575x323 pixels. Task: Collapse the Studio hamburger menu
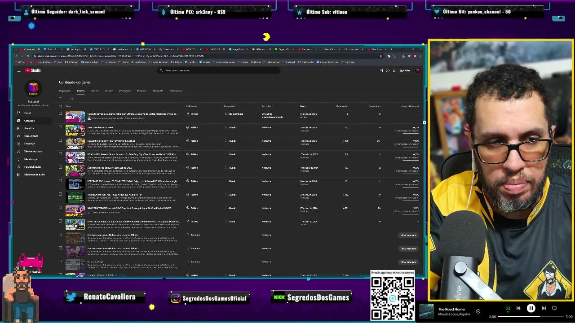click(x=18, y=70)
